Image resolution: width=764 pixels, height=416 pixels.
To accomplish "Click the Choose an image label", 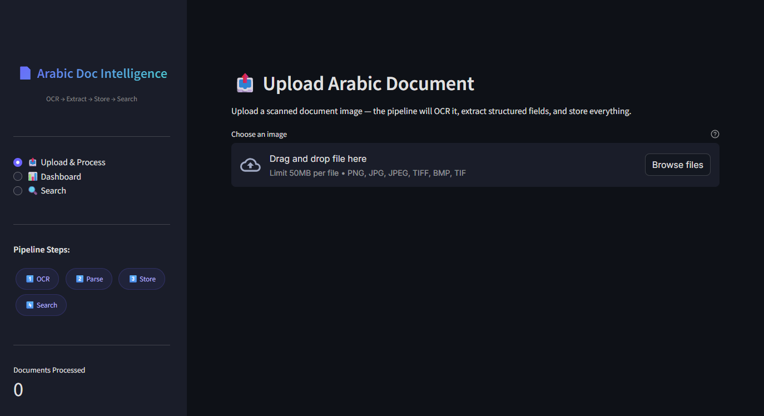I will click(x=259, y=135).
